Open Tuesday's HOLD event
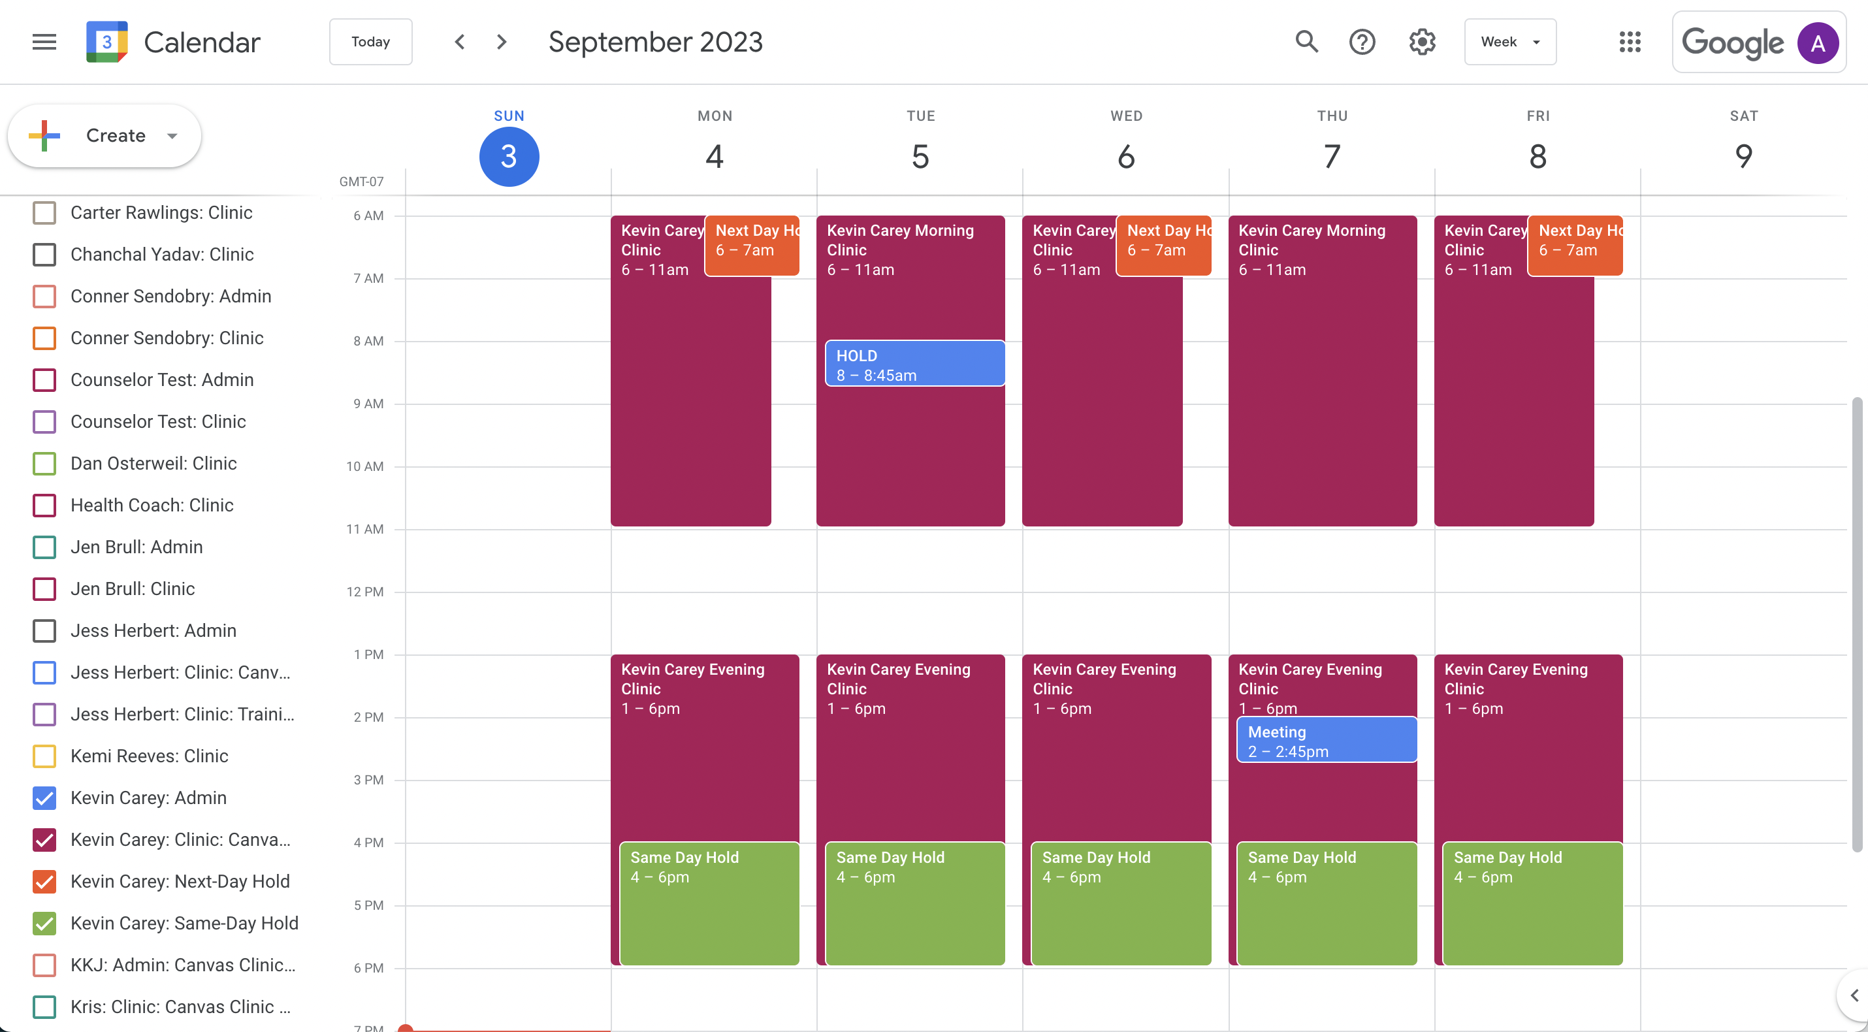 [914, 363]
